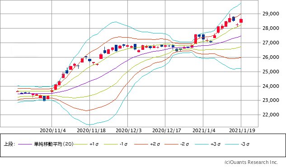286x168 pixels.
Task: Click the +2σ legend label
Action: [x=155, y=144]
